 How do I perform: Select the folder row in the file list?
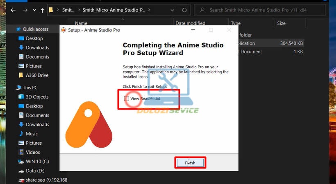pos(271,35)
